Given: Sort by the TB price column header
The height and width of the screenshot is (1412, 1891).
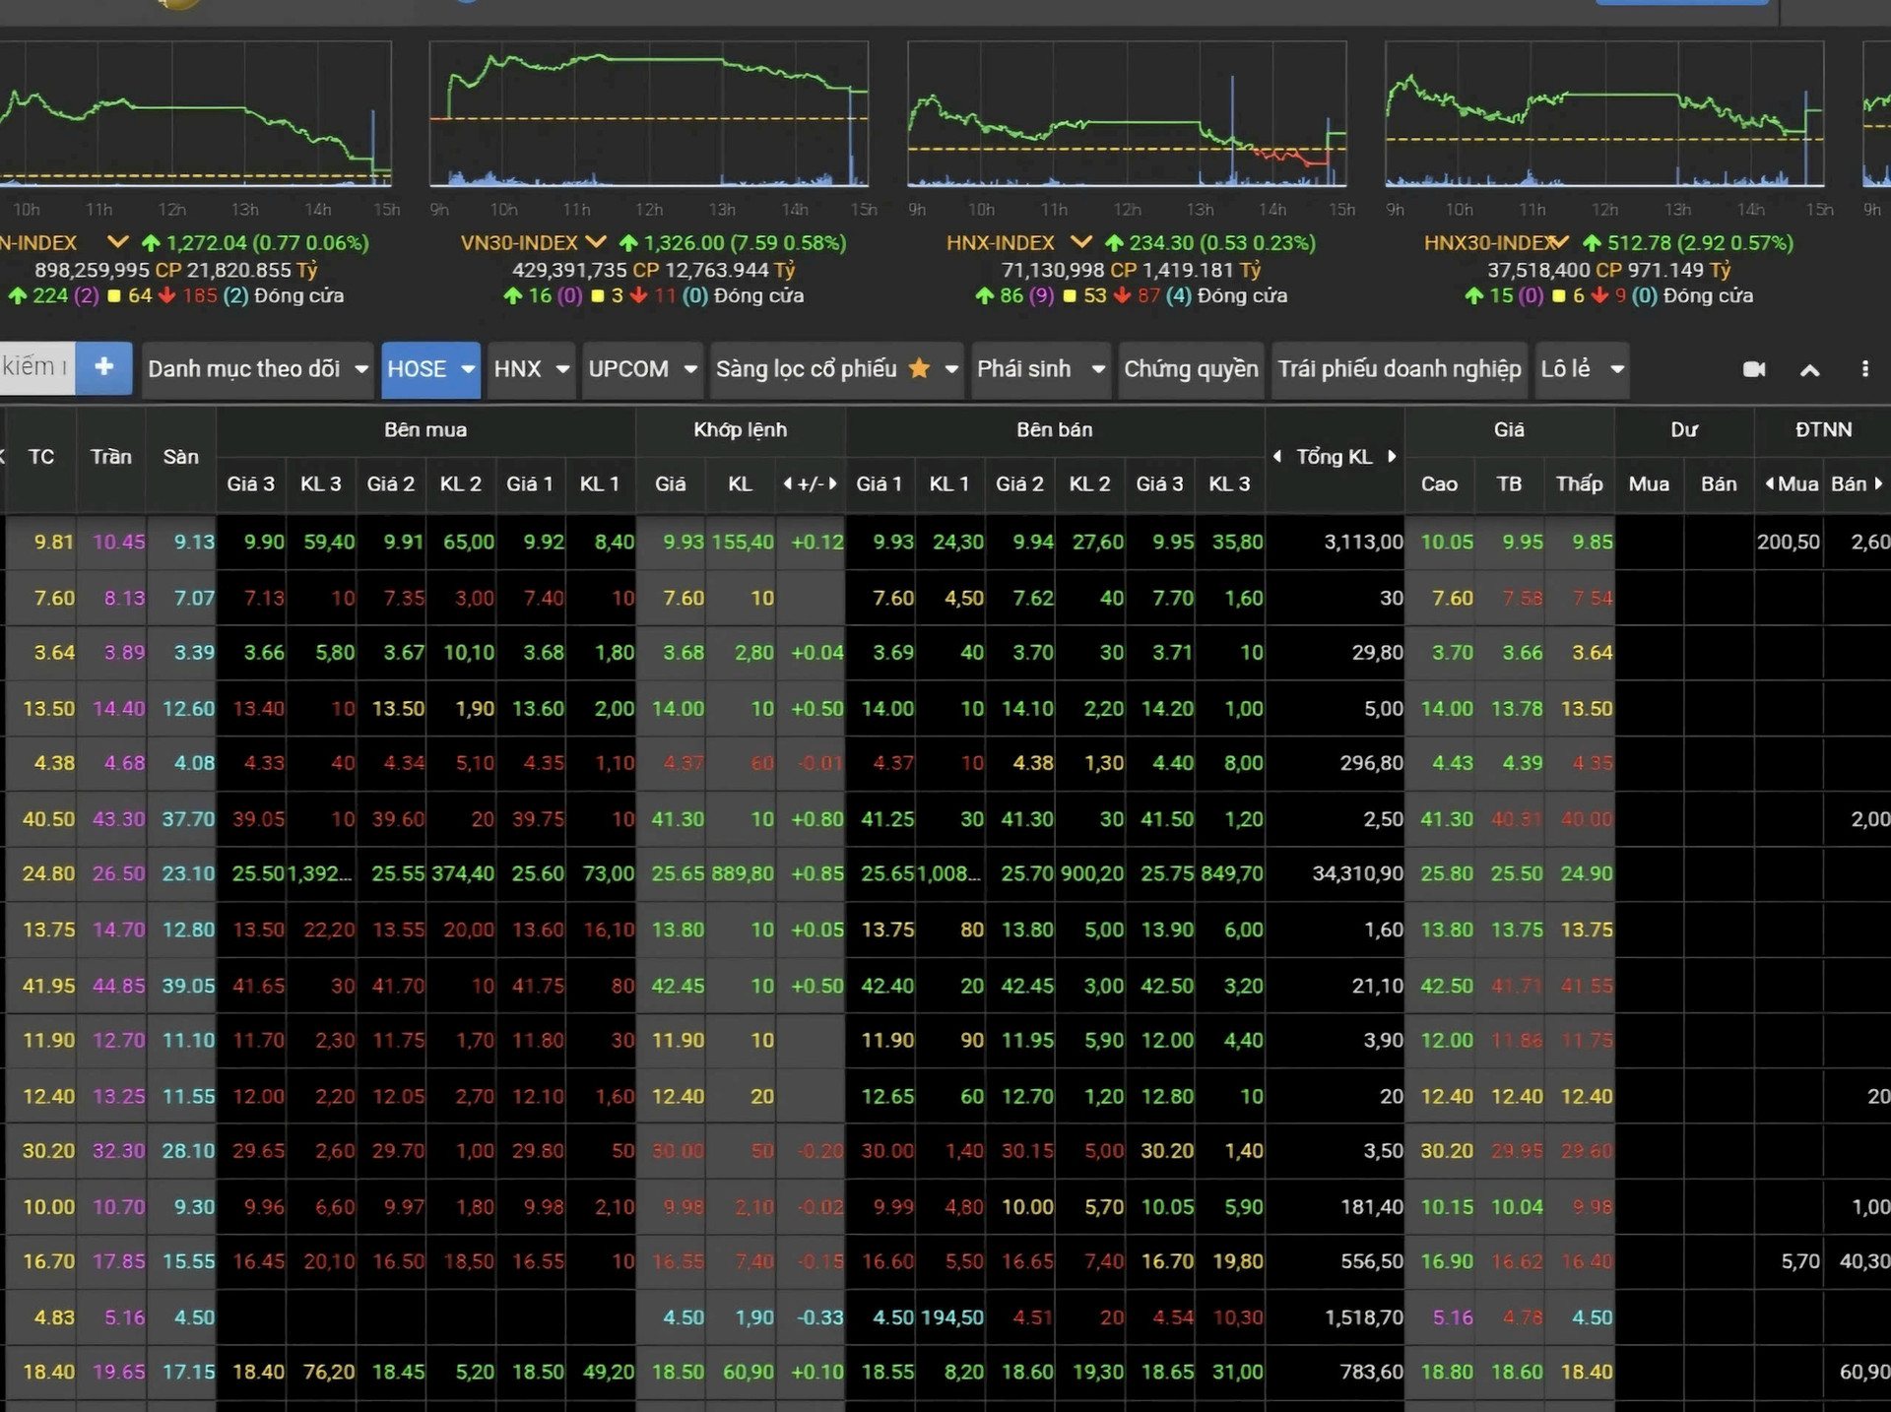Looking at the screenshot, I should [x=1509, y=483].
